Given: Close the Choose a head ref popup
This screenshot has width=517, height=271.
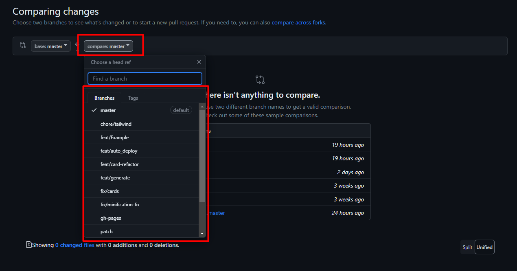Looking at the screenshot, I should (199, 62).
